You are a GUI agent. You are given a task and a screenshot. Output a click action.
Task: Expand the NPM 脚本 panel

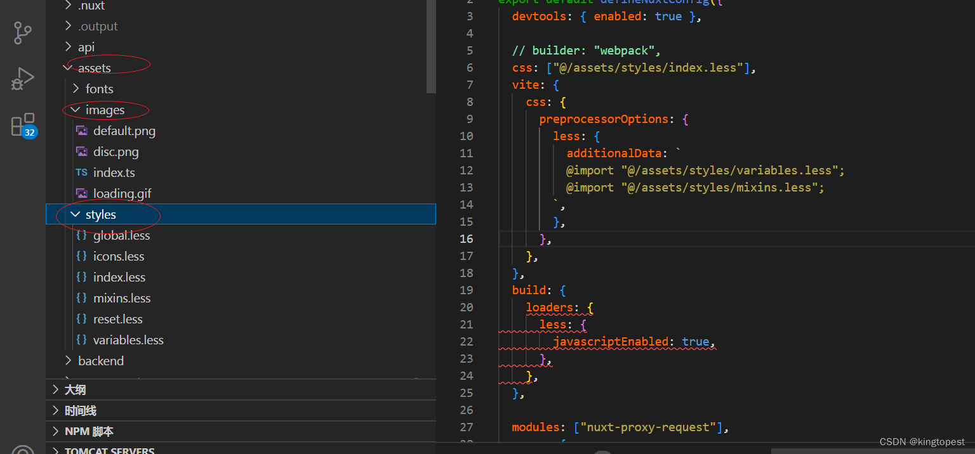[241, 431]
